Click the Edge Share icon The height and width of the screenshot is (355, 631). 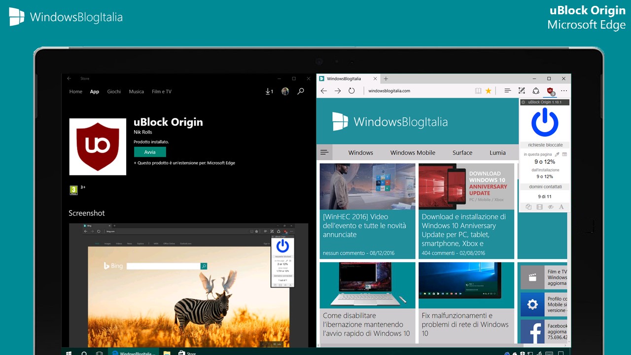536,91
